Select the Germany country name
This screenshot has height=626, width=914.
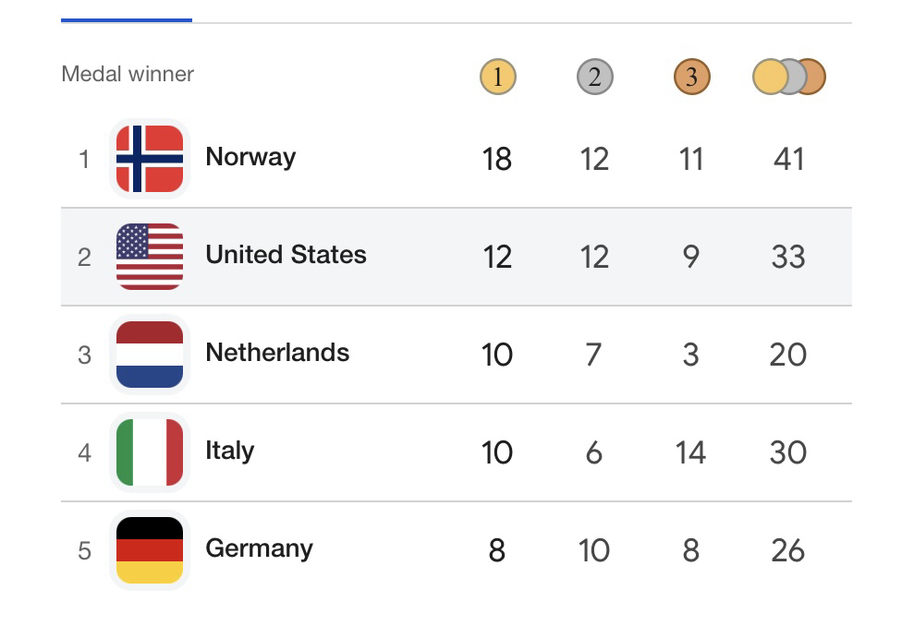[x=259, y=548]
